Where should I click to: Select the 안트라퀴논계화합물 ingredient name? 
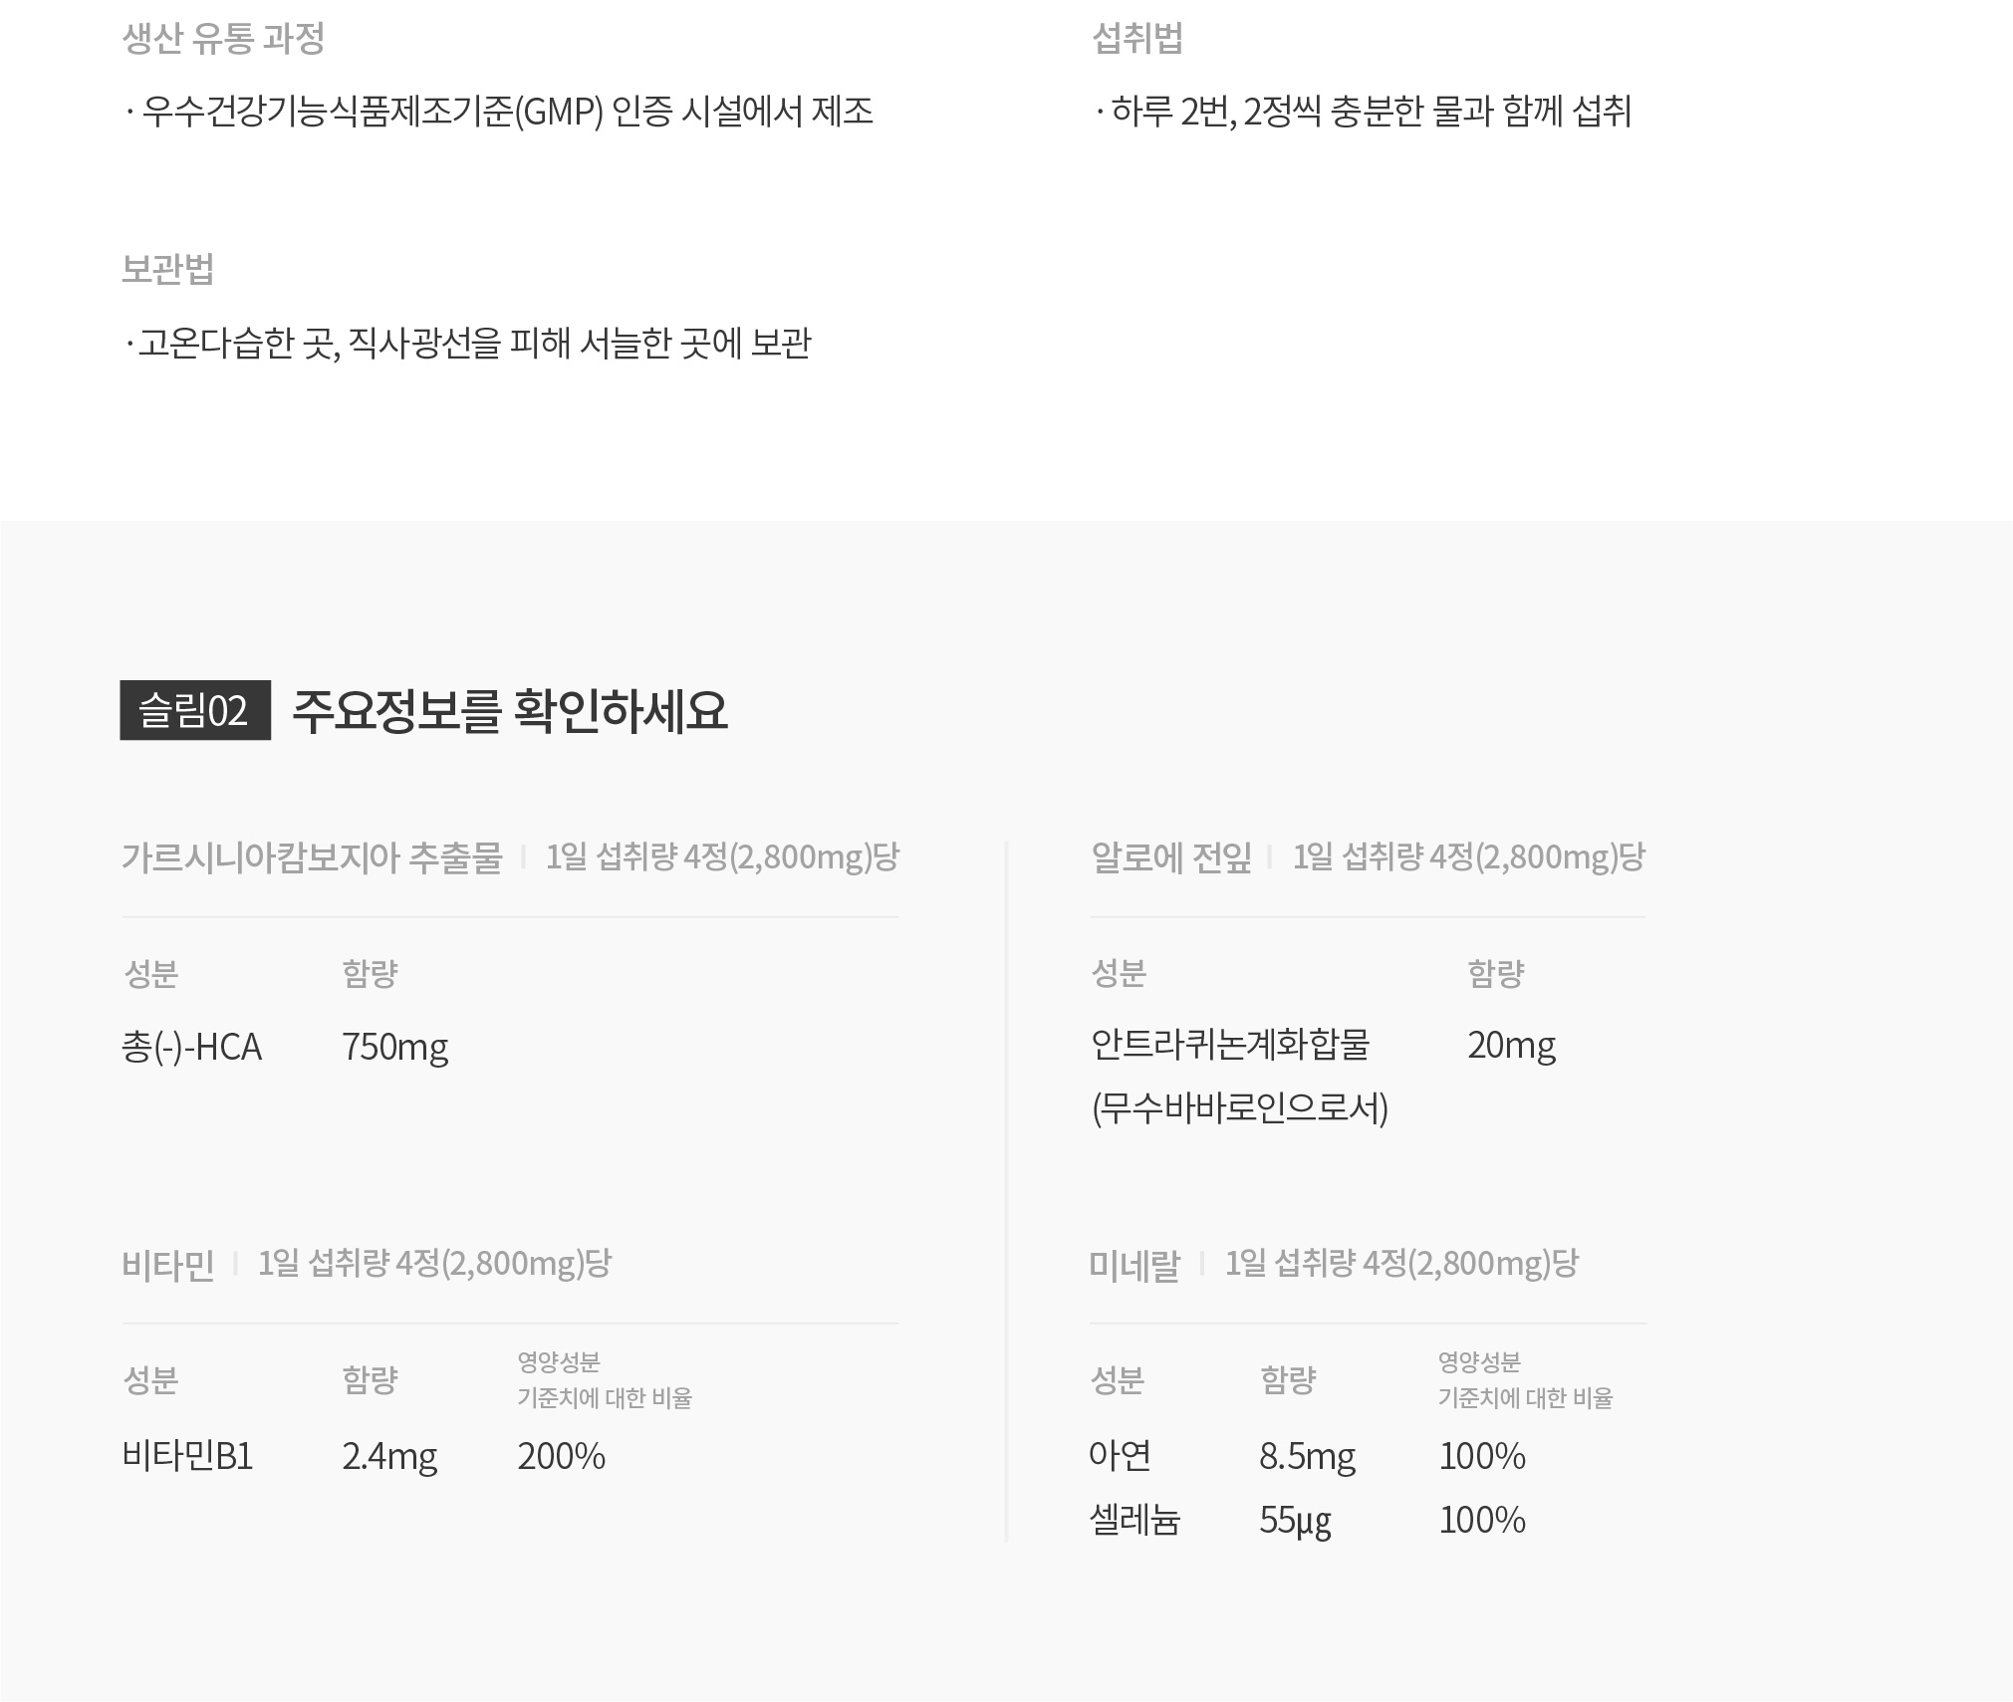pyautogui.click(x=1231, y=1044)
